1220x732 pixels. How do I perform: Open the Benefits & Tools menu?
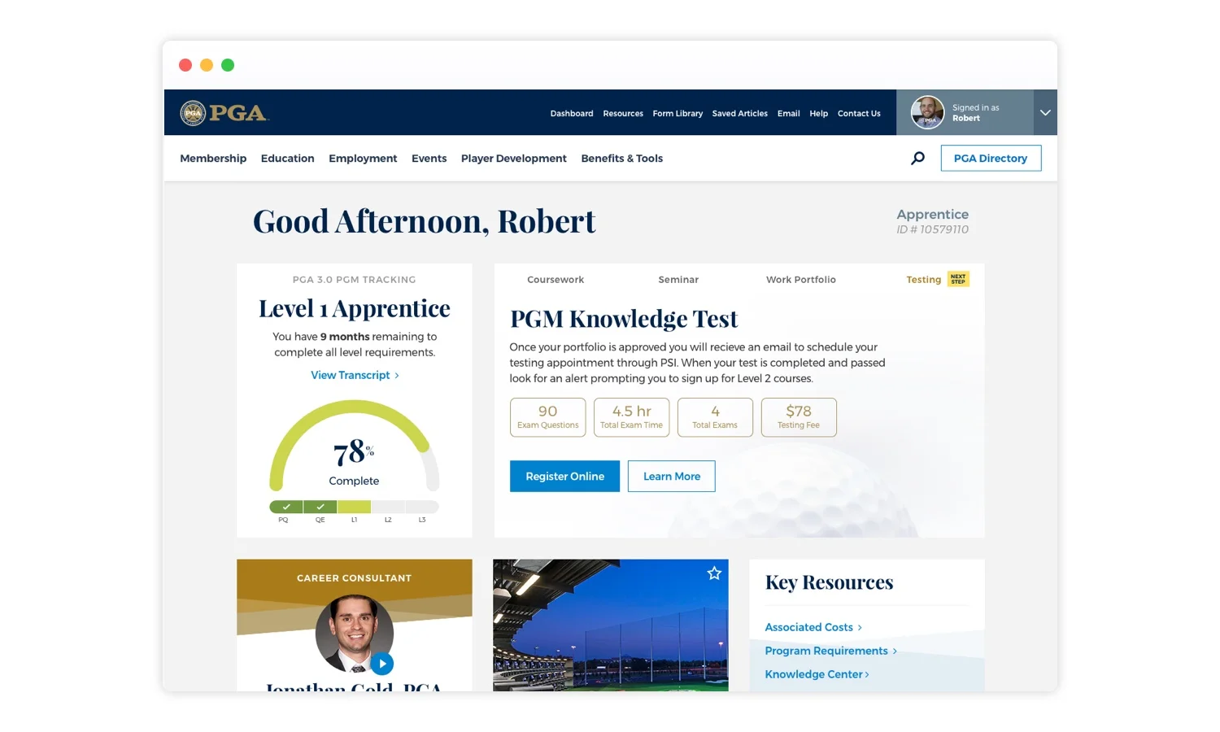(622, 159)
